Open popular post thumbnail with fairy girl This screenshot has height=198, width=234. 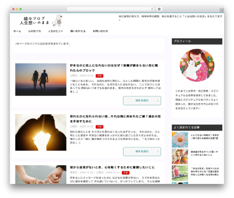point(180,156)
